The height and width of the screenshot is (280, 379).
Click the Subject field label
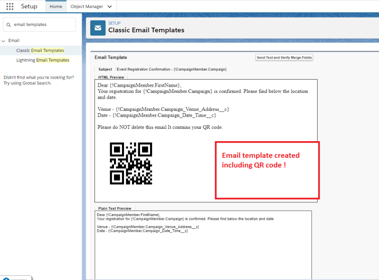pos(105,69)
